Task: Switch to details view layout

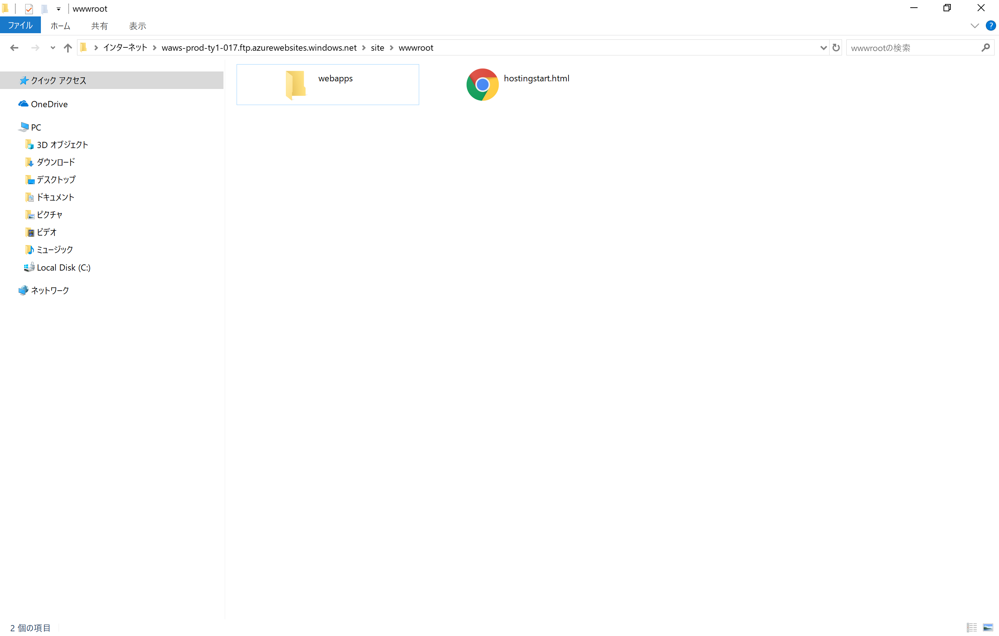Action: [x=971, y=627]
